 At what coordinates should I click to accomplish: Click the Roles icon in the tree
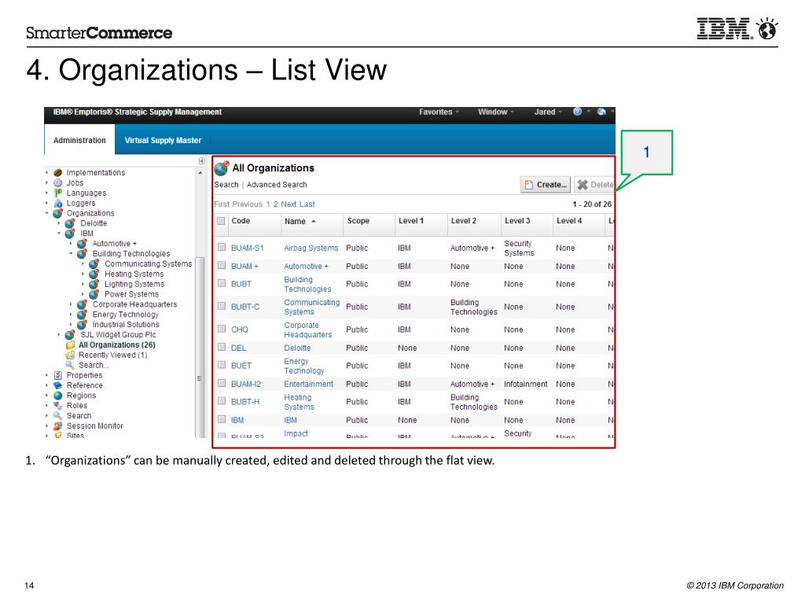(58, 406)
